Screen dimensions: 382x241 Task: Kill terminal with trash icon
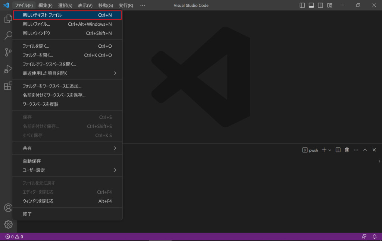(x=347, y=150)
